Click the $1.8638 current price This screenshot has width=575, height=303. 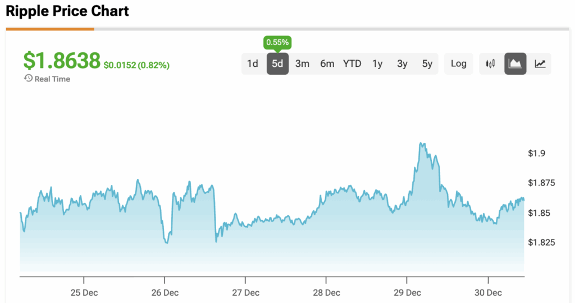click(62, 60)
